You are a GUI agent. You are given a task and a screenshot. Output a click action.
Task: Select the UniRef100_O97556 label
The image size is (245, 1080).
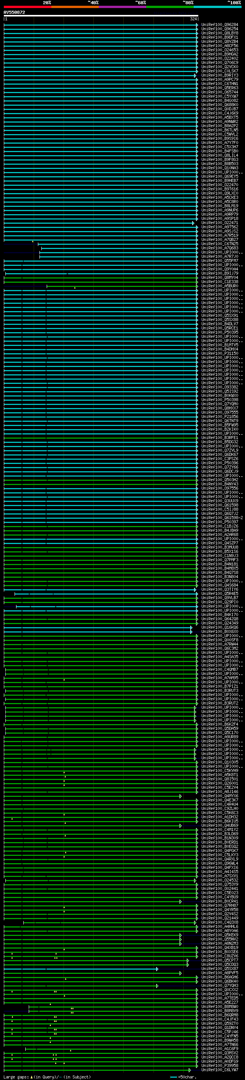point(220,488)
